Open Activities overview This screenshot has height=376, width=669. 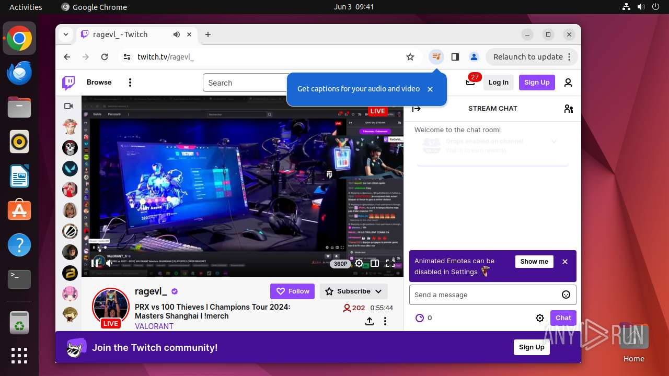click(26, 7)
